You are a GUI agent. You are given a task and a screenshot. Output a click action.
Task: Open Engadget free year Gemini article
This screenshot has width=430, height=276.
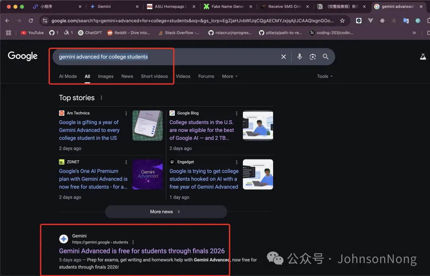[x=204, y=179]
